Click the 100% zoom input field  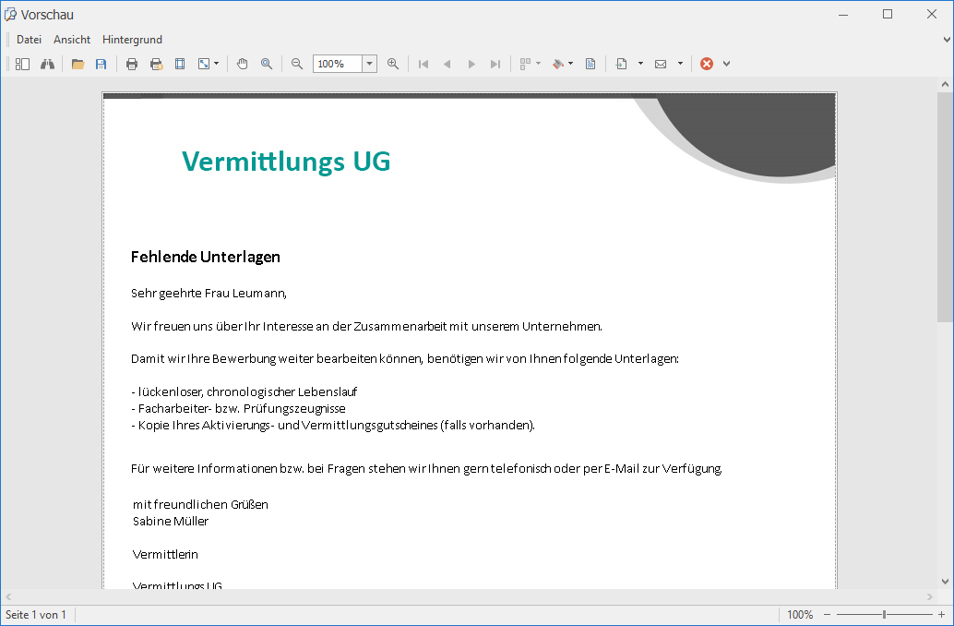click(338, 64)
